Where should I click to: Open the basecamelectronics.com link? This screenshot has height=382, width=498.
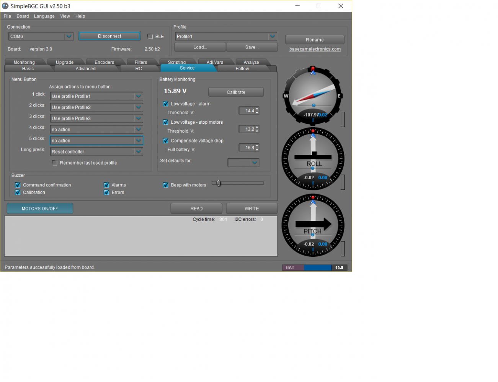(315, 49)
